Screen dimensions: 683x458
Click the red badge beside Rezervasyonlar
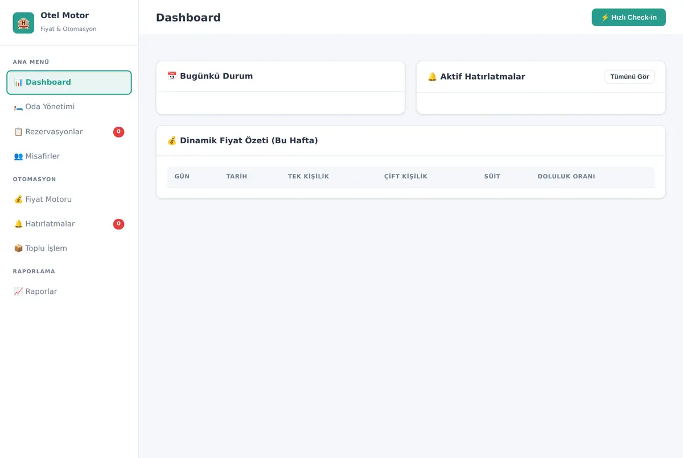118,132
